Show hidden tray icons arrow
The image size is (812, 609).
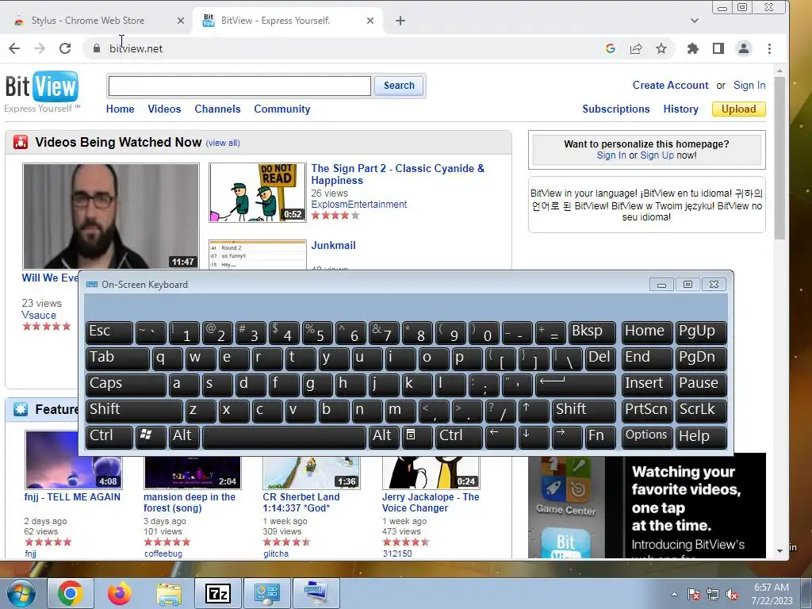(x=674, y=595)
